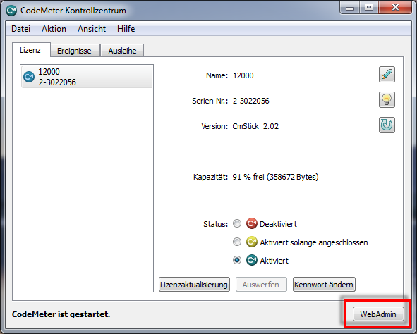Close the CodeMeter Kontrollzentrum window

coord(395,8)
